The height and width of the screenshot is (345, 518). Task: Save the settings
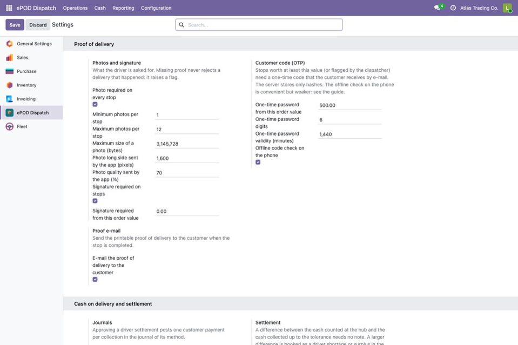[x=15, y=25]
